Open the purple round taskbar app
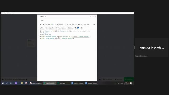Viewport: 169px width, 95px height. coord(16,83)
